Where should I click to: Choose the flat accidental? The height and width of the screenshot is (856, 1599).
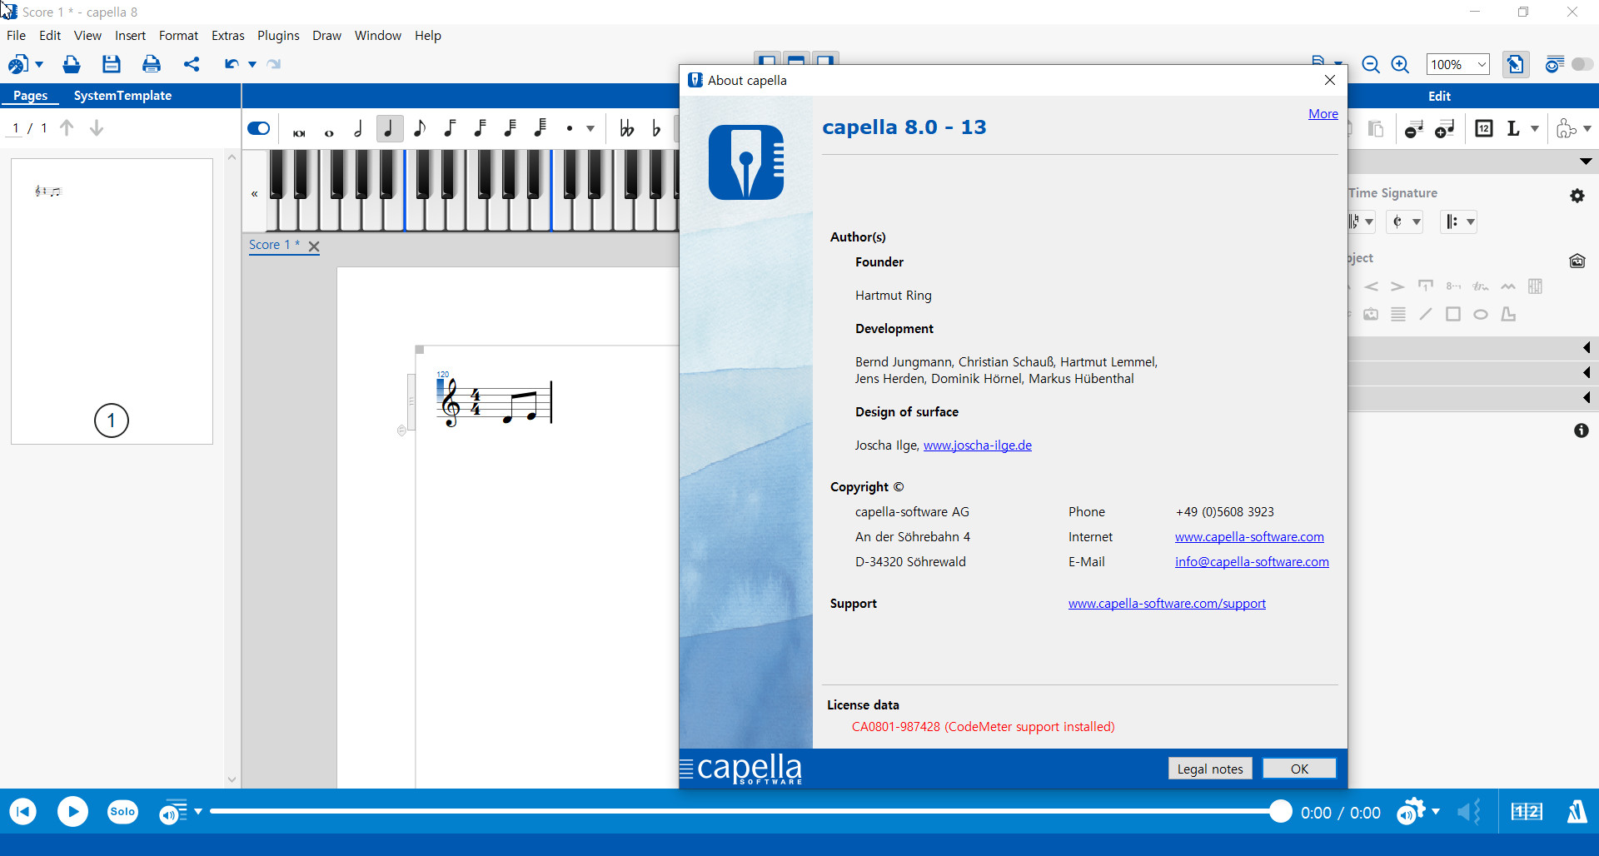[x=656, y=128]
